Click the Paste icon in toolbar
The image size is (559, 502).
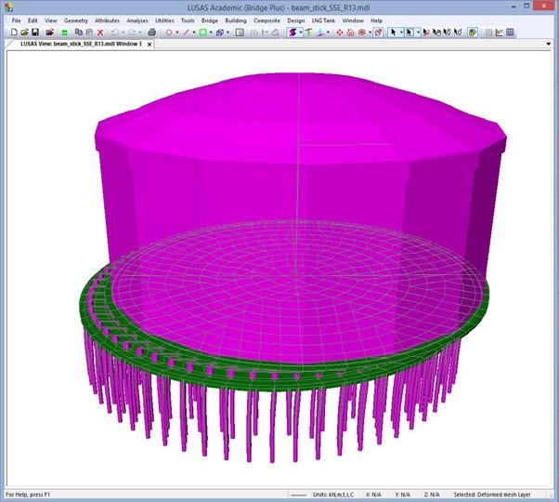[x=89, y=33]
